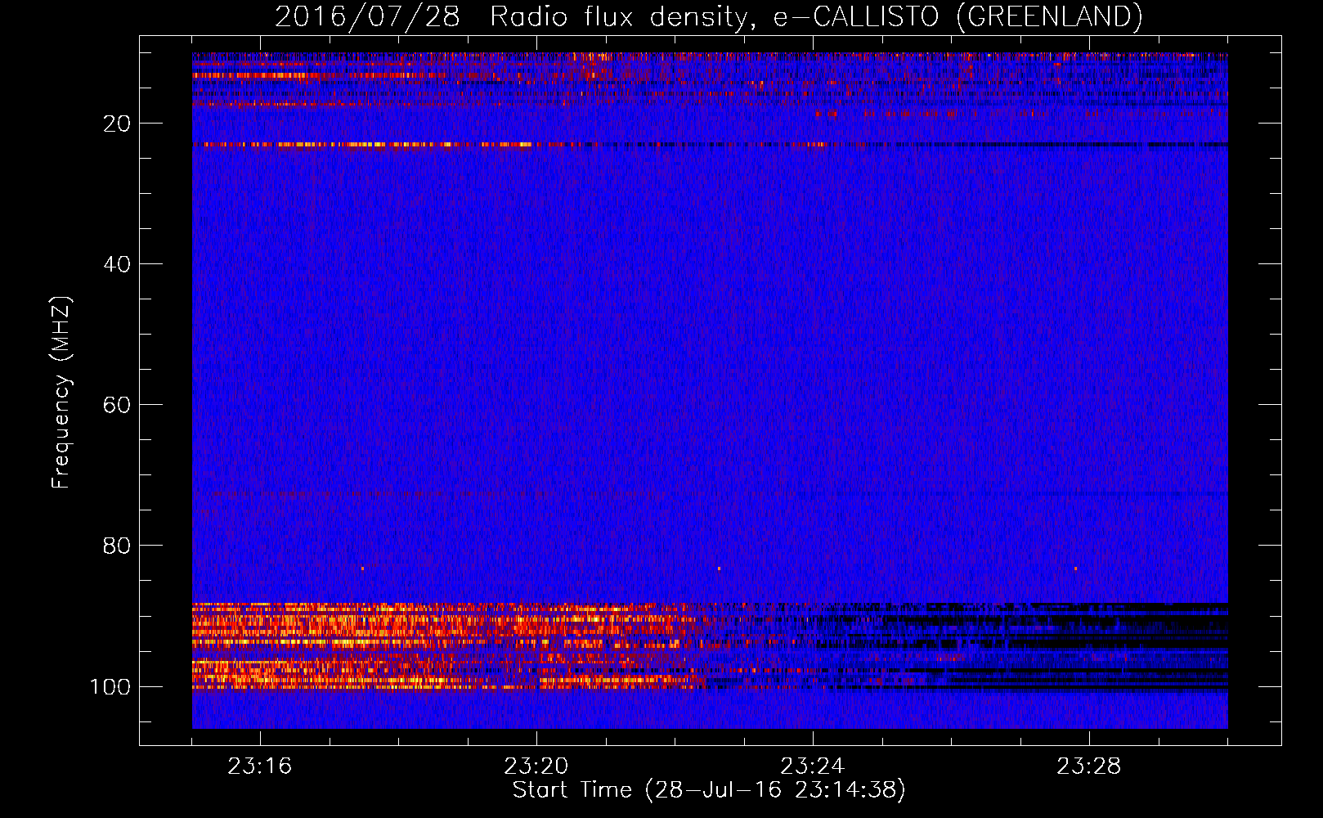Image resolution: width=1323 pixels, height=818 pixels.
Task: Select the 20 MHz frequency tick label
Action: pos(118,124)
